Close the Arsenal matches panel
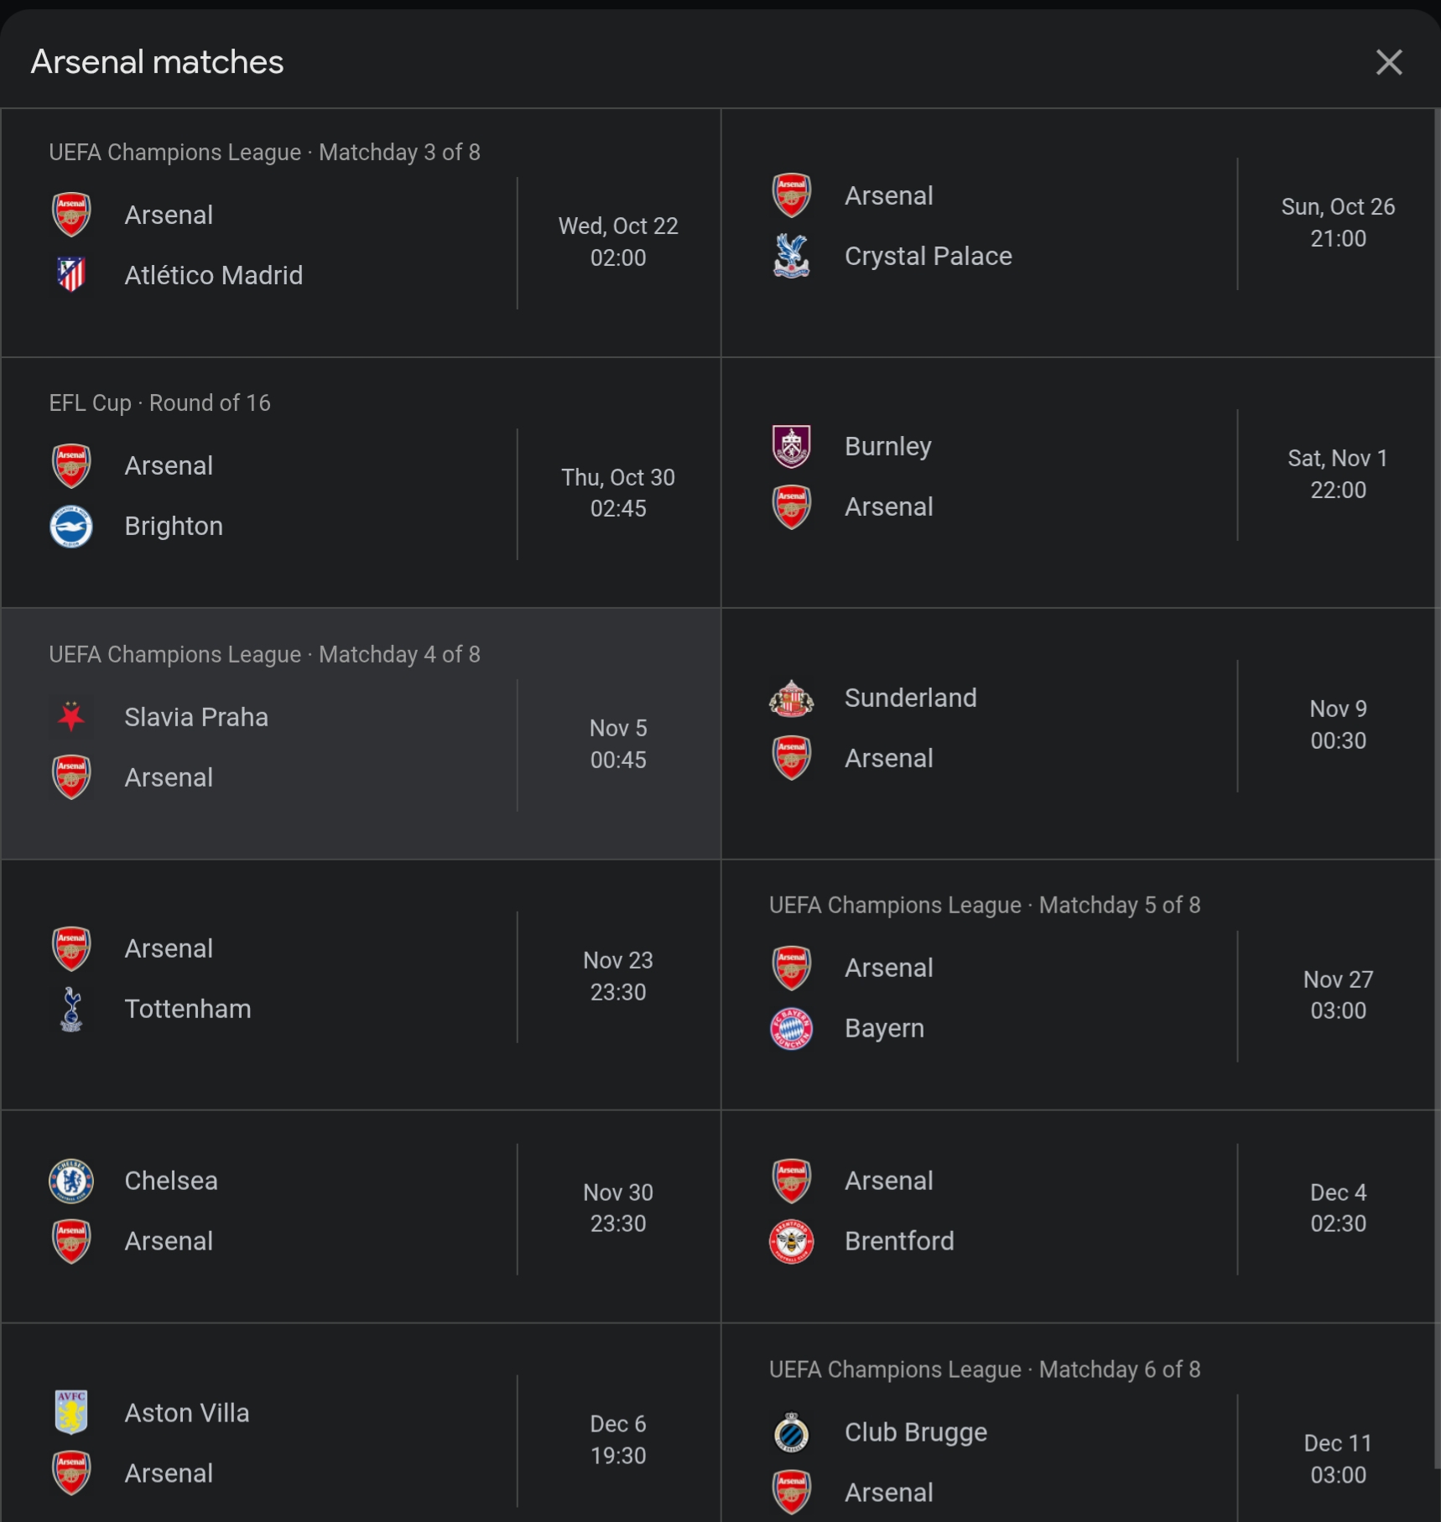 (1389, 62)
